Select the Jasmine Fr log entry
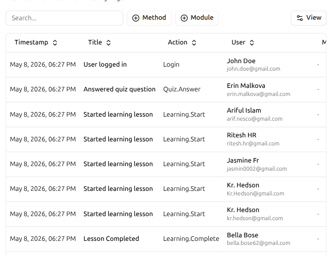 (x=166, y=164)
